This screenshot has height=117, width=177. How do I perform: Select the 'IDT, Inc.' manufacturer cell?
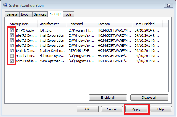pyautogui.click(x=46, y=30)
